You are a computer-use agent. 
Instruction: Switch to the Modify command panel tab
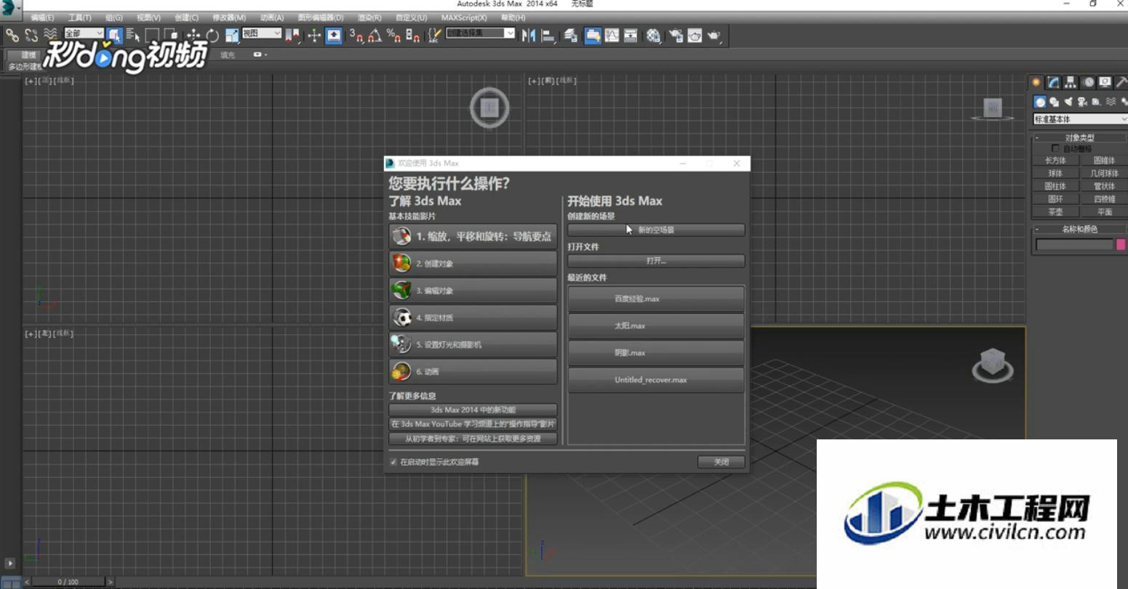pos(1053,82)
